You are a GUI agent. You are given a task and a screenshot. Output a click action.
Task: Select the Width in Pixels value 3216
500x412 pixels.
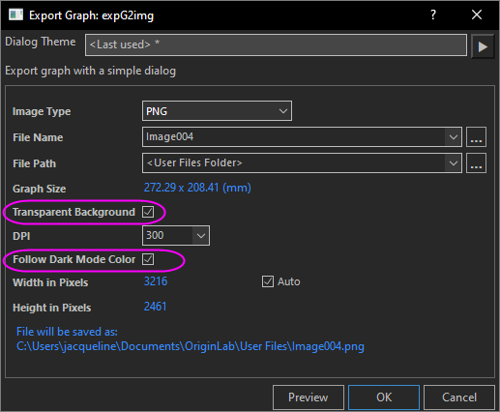[x=156, y=281]
